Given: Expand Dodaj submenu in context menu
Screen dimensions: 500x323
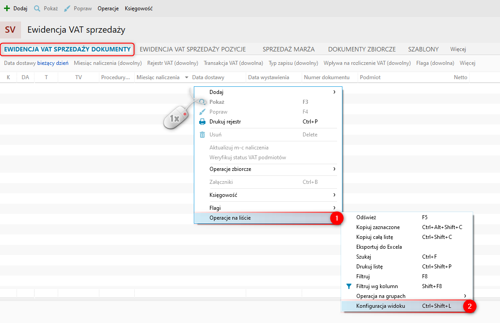Looking at the screenshot, I should (268, 92).
